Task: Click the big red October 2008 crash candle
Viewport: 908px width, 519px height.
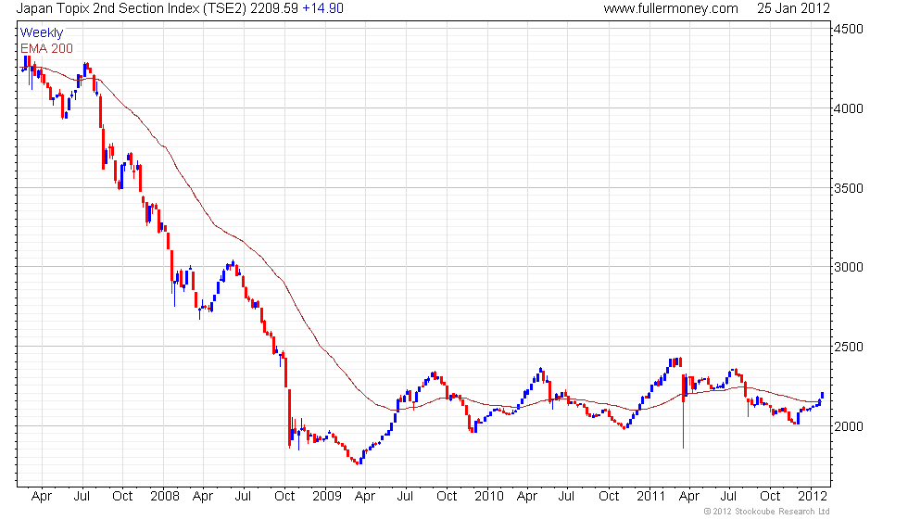Action: pyautogui.click(x=289, y=418)
